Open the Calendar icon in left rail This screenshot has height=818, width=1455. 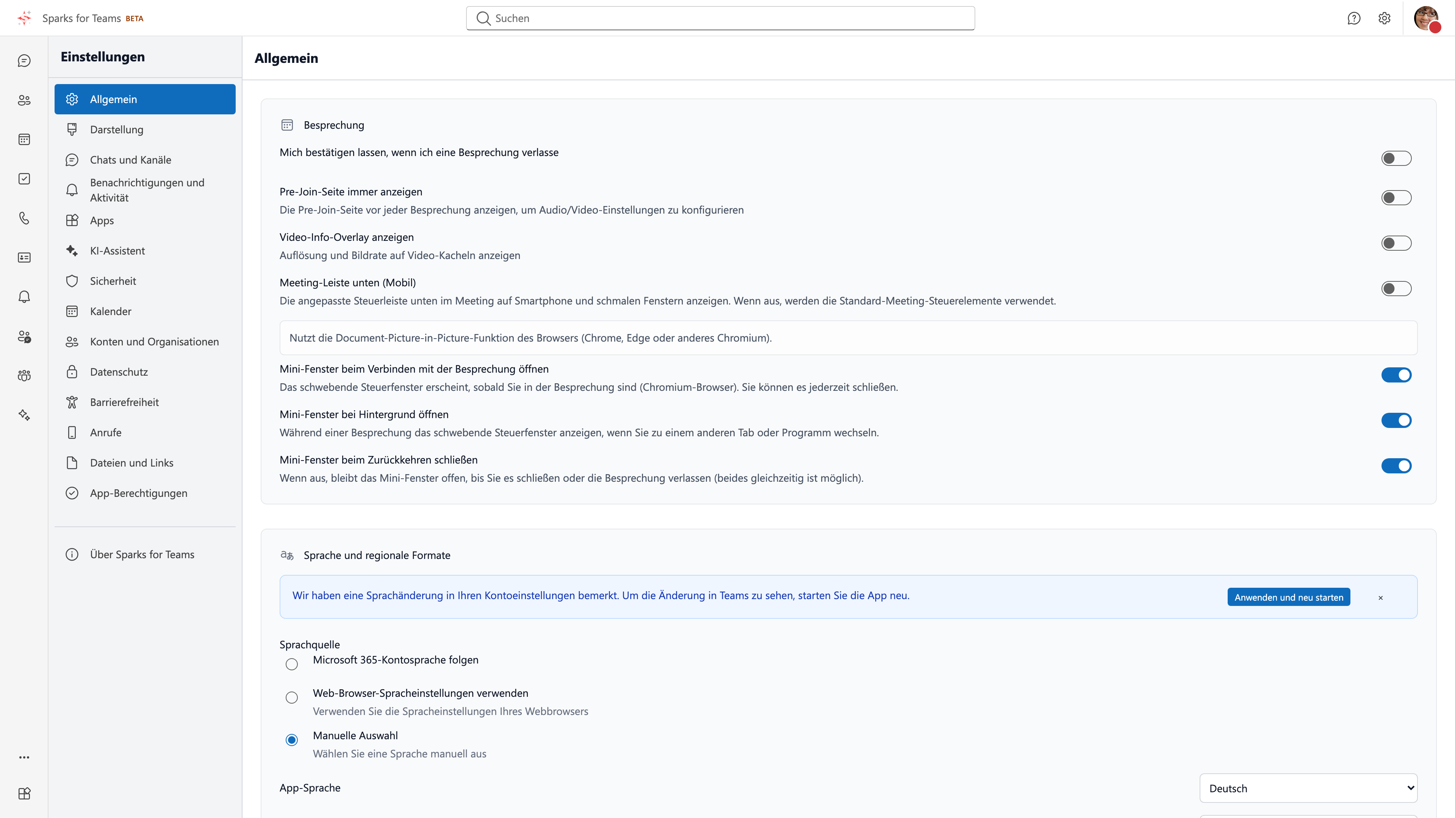(24, 139)
